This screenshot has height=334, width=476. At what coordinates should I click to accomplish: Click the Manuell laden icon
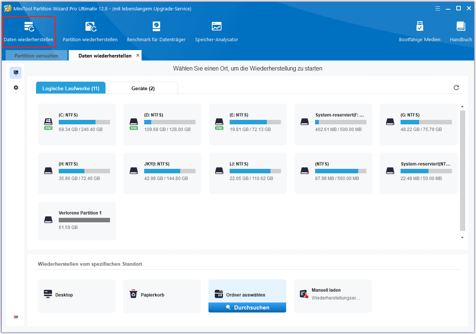pyautogui.click(x=304, y=294)
